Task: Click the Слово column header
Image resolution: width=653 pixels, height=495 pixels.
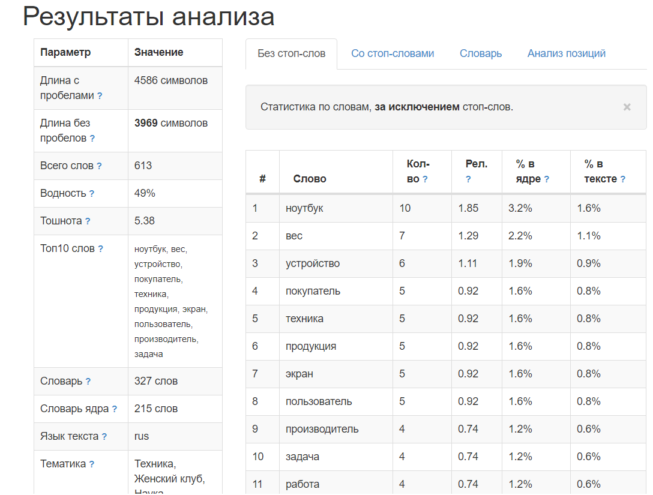Action: pyautogui.click(x=310, y=179)
